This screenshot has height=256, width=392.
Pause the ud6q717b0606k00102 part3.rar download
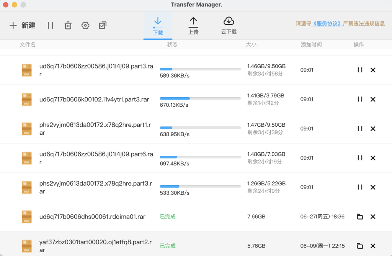tap(360, 99)
